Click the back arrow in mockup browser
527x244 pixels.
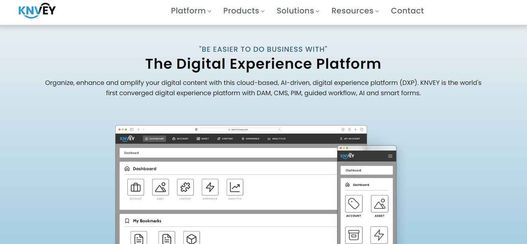138,130
